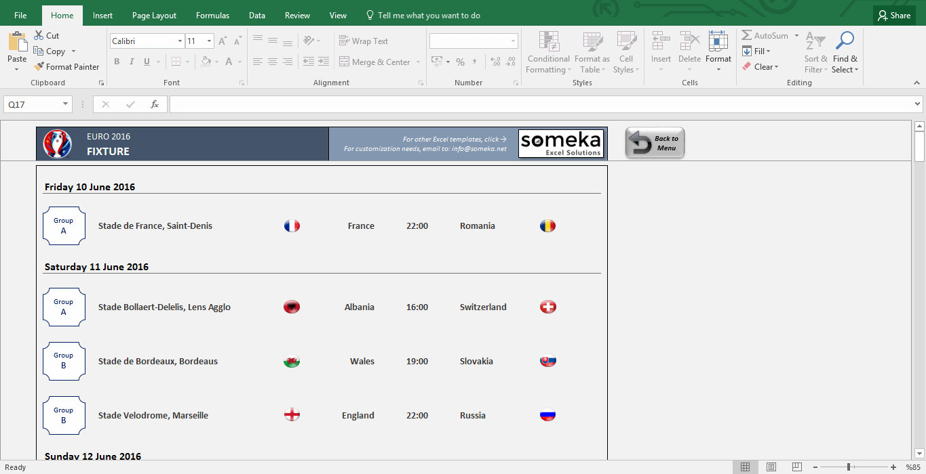Click Merge & Center
The image size is (926, 474).
click(x=374, y=62)
